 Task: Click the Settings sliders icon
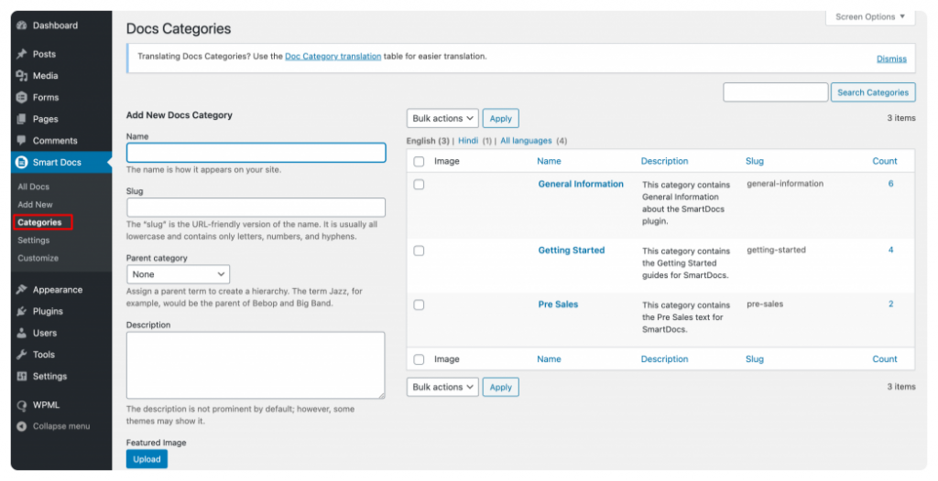tap(22, 376)
